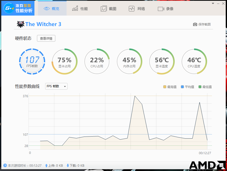
Task: Toggle the 平均值 legend swatch
Action: (x=182, y=87)
